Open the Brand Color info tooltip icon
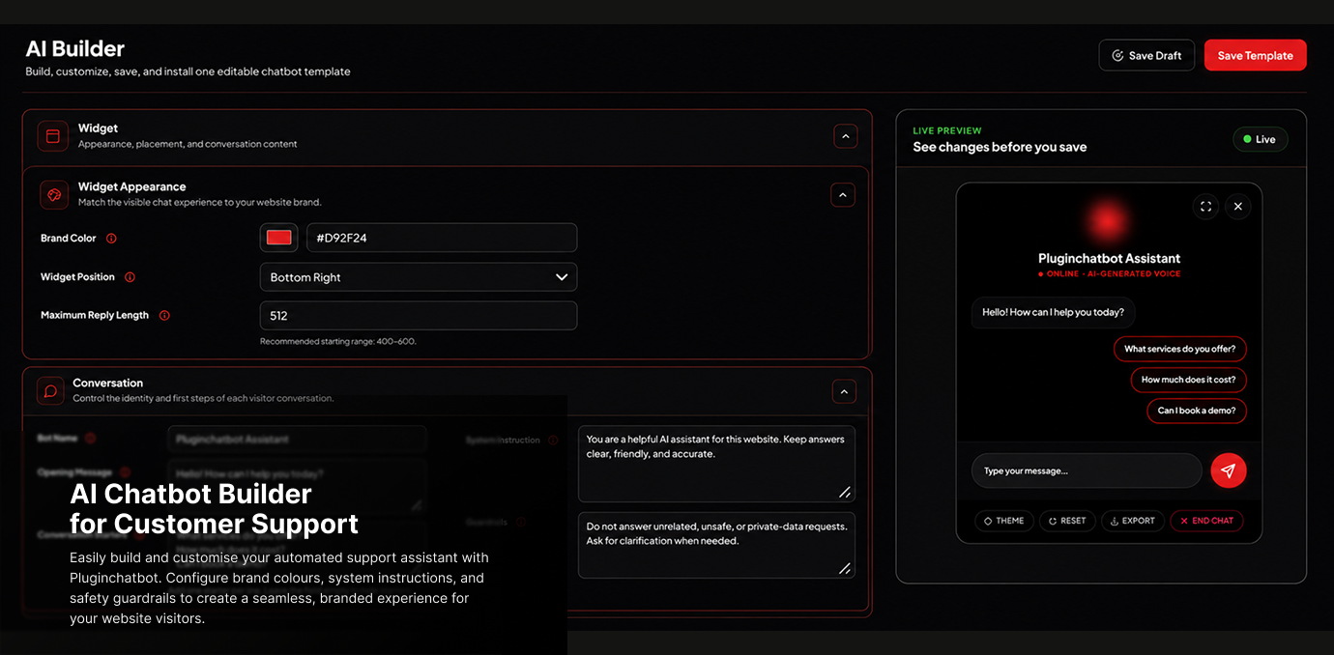 (x=111, y=239)
